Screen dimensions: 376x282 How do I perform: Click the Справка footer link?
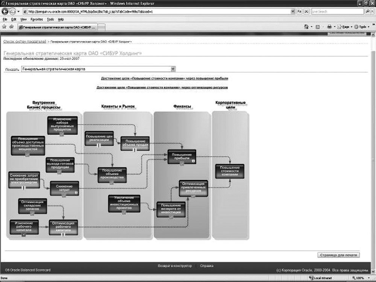tap(207, 266)
